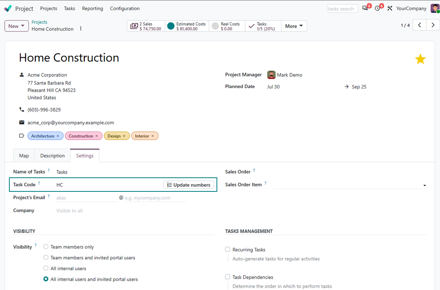Go to the next project record

[x=433, y=25]
